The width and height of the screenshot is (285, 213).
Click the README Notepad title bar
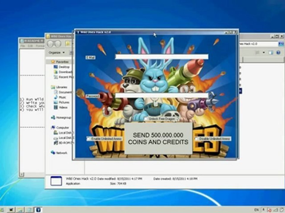tap(32, 41)
